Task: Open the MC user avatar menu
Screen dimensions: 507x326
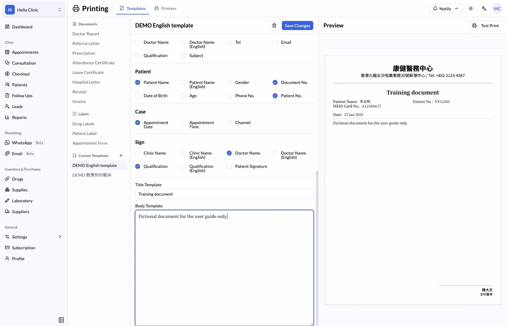Action: click(x=497, y=8)
